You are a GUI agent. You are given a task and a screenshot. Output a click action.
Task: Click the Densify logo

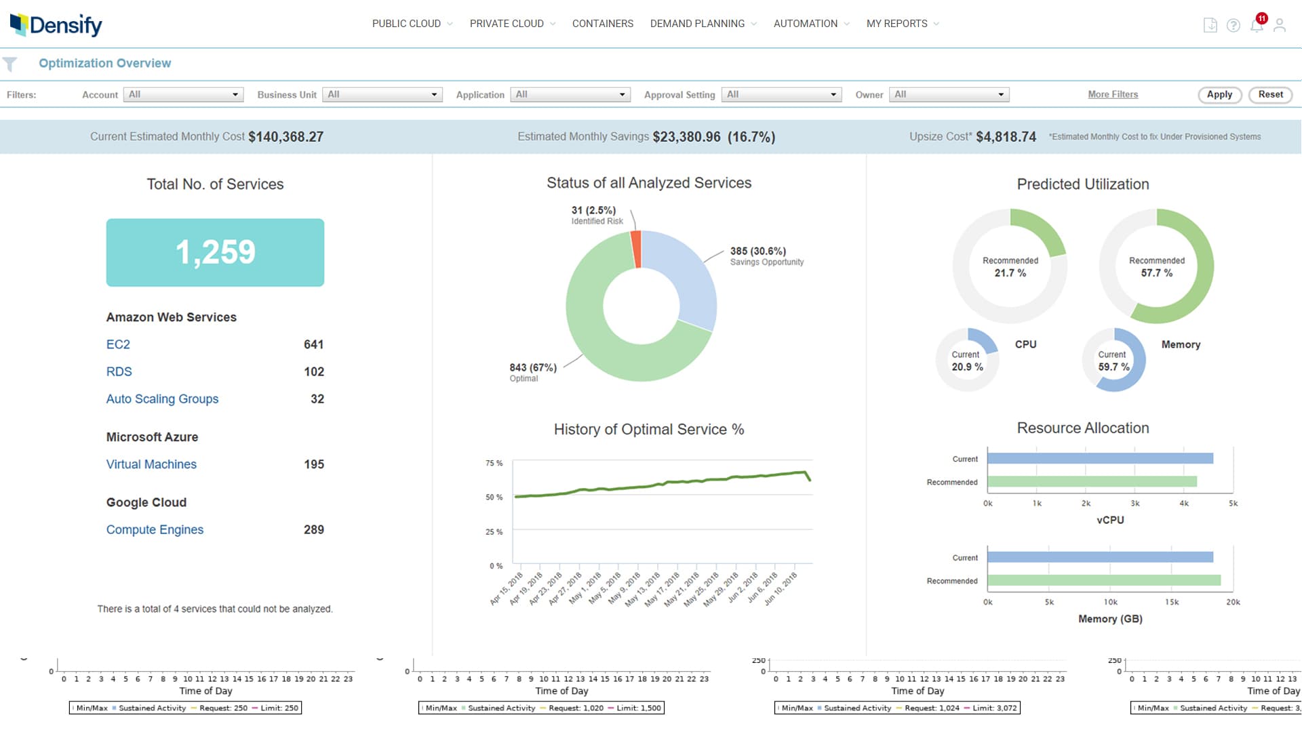point(56,24)
